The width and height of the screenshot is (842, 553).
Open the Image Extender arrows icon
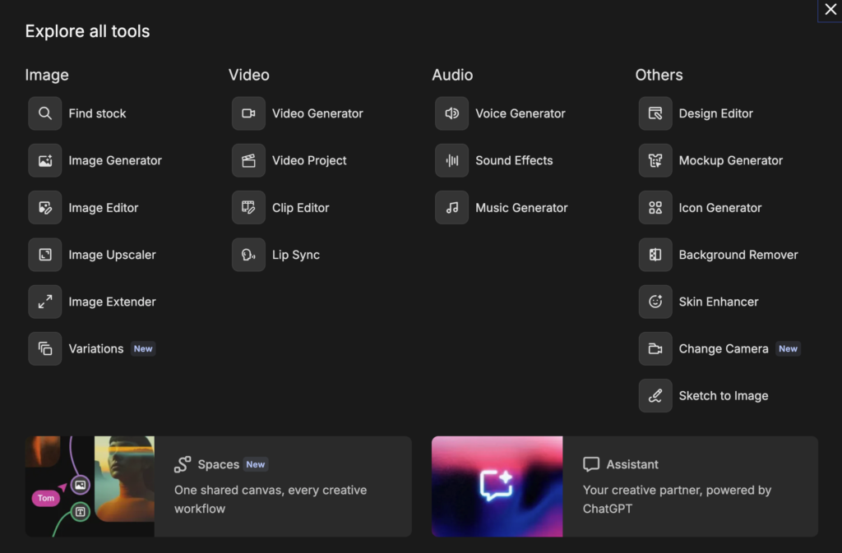click(x=45, y=302)
